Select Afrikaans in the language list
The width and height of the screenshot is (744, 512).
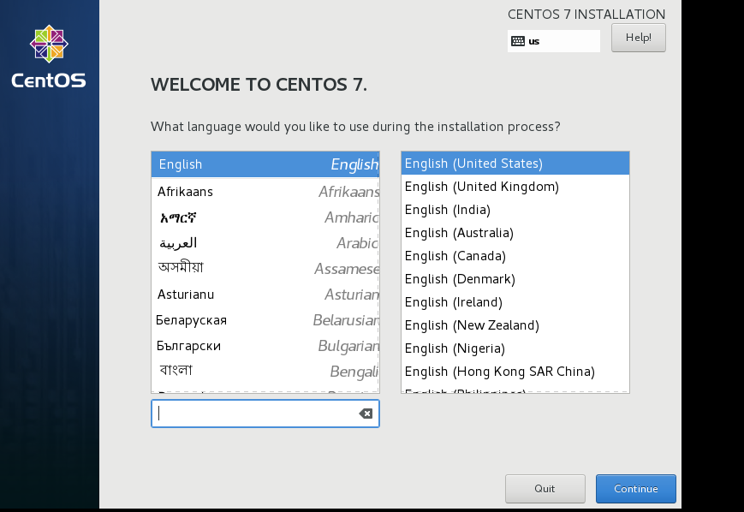(265, 192)
